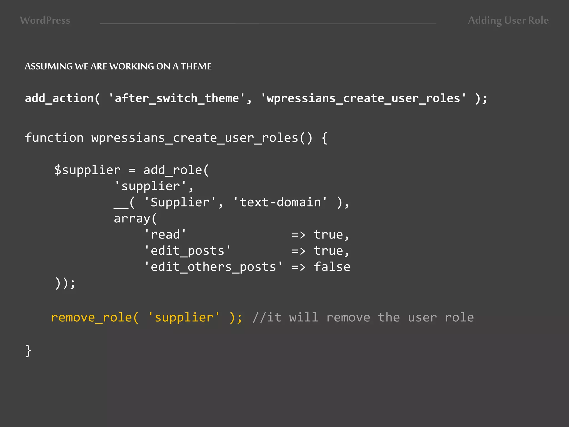Click the 'edit_posts' => true capability line
The height and width of the screenshot is (427, 569).
tap(247, 251)
